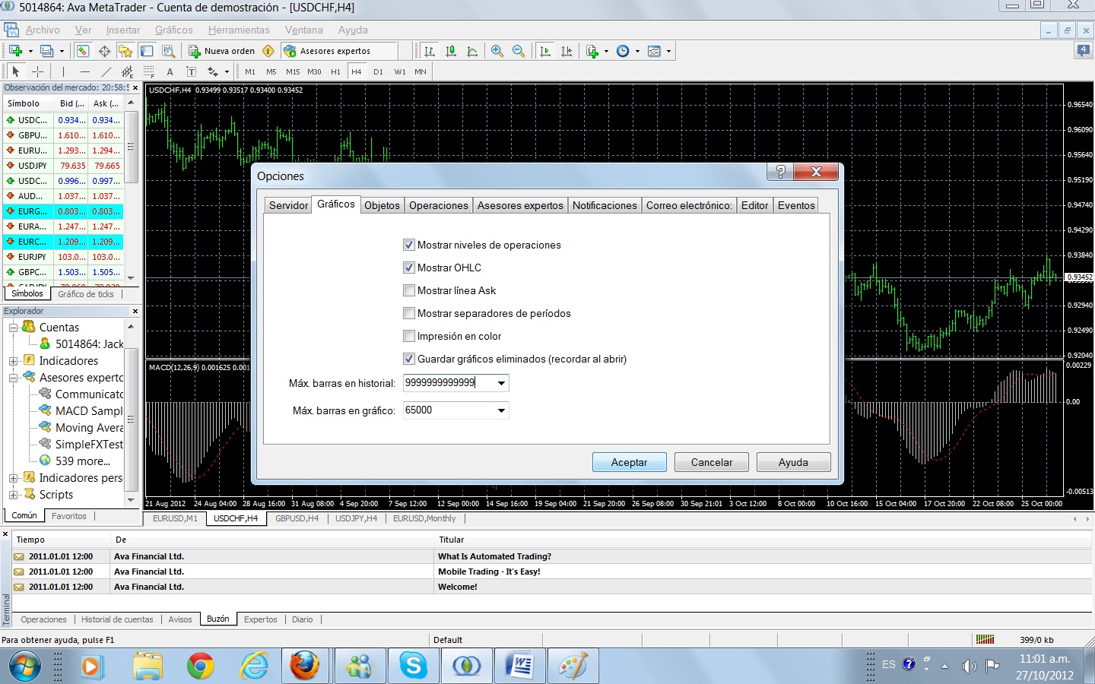Viewport: 1095px width, 684px height.
Task: Open the Gráficos menu
Action: point(174,30)
